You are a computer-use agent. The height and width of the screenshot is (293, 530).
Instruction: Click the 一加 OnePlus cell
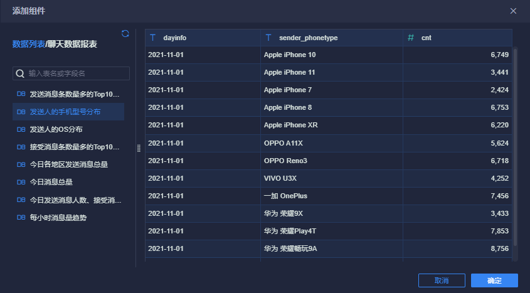coord(332,196)
